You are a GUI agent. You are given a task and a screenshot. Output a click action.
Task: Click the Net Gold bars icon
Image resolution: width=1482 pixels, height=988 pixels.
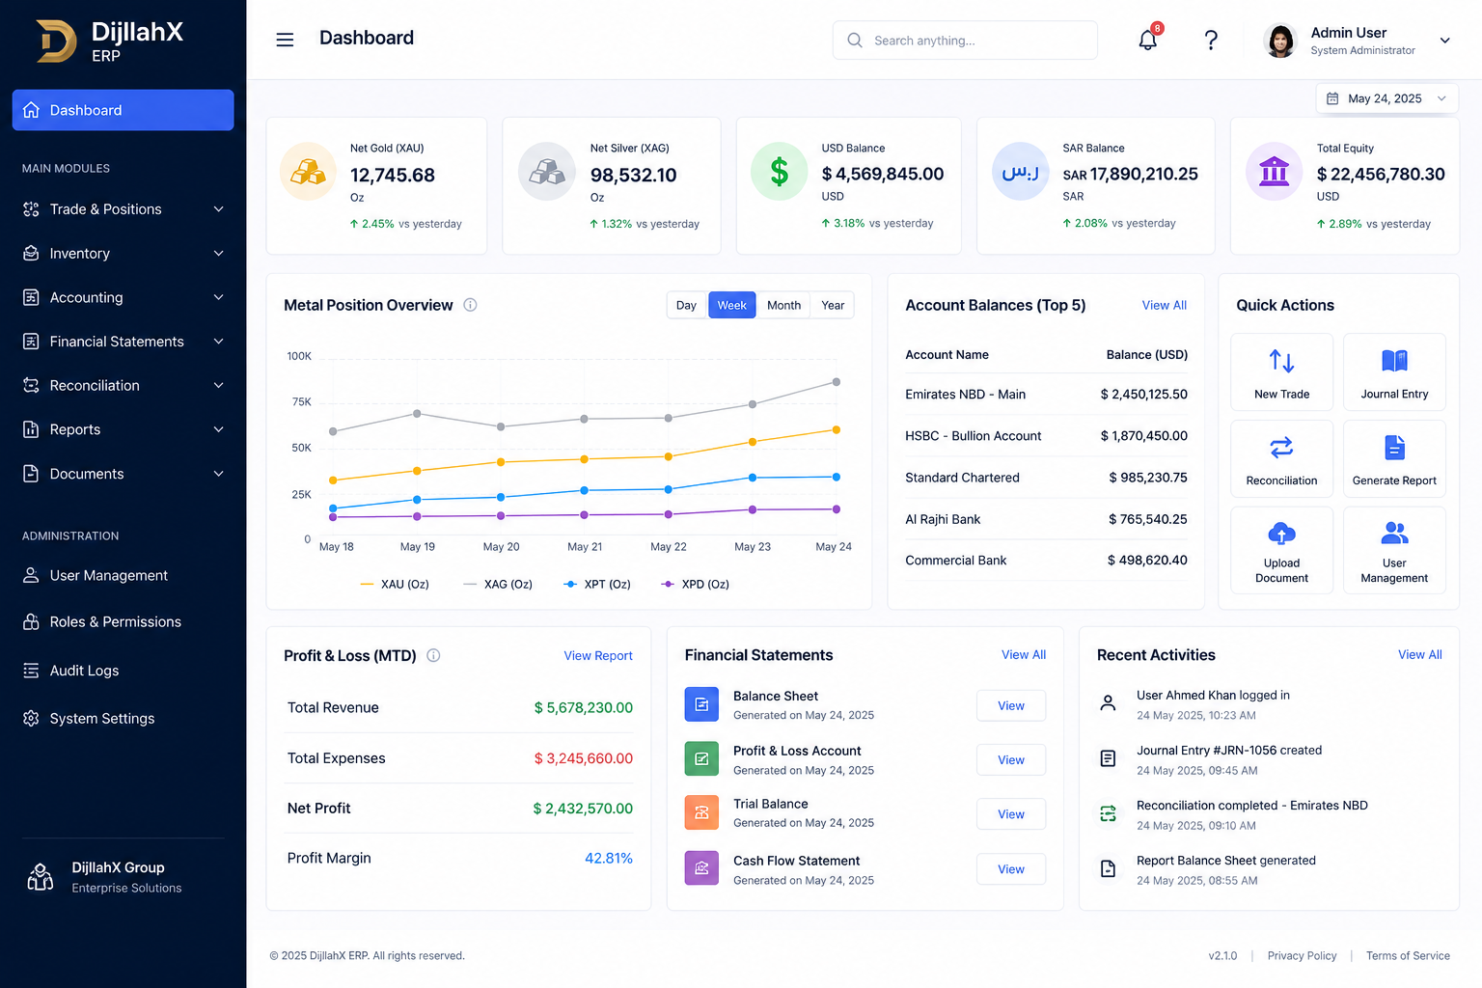(308, 172)
